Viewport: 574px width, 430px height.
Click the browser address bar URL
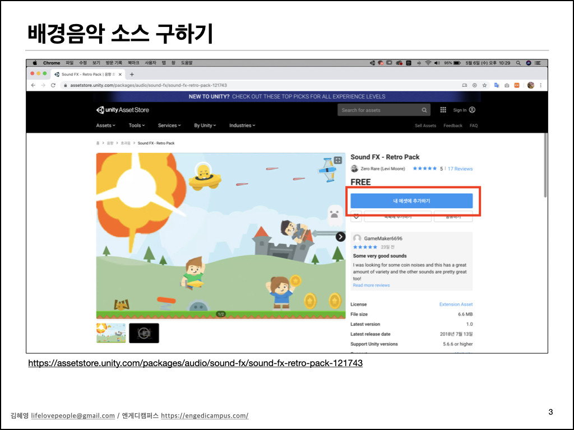pos(148,85)
